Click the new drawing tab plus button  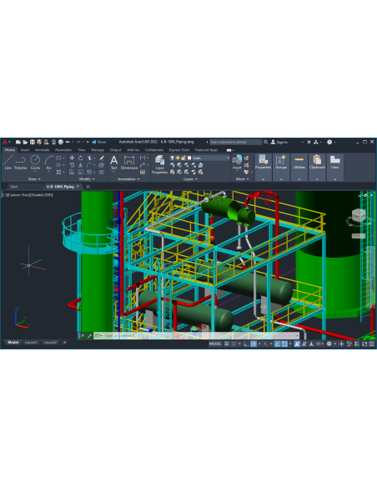click(x=88, y=187)
